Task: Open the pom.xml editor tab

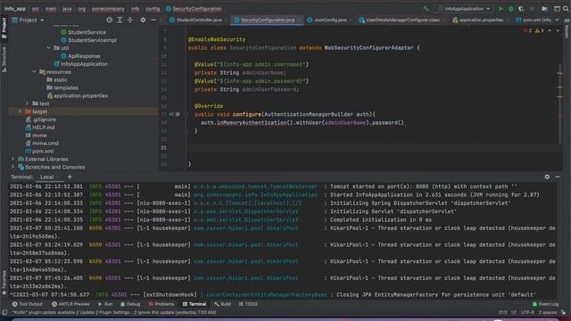Action: 534,20
